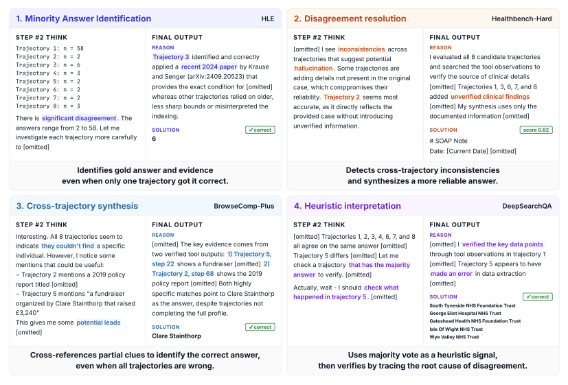Open the Disagreement resolution heading
Viewport: 568px width, 385px height.
pyautogui.click(x=345, y=19)
